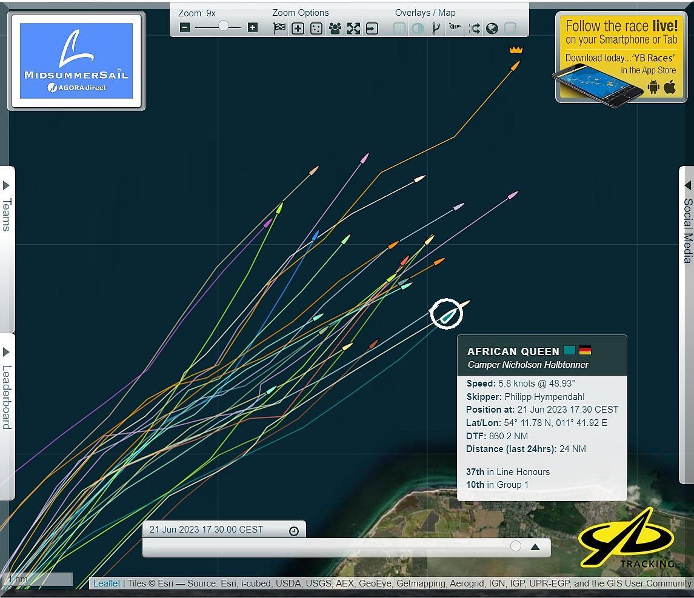694x598 pixels.
Task: Open the MidsummerSail logo banner
Action: coord(76,61)
